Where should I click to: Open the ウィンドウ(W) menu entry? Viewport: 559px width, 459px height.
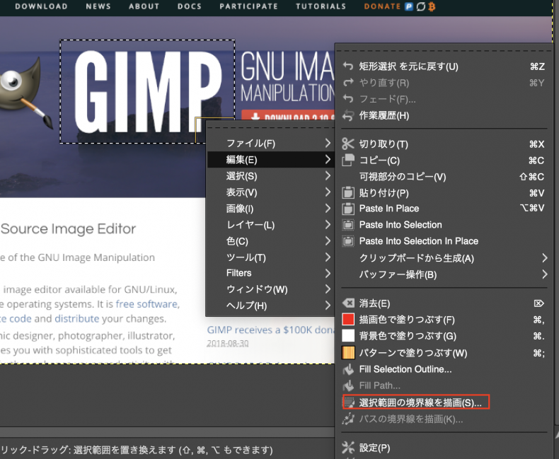tap(270, 289)
